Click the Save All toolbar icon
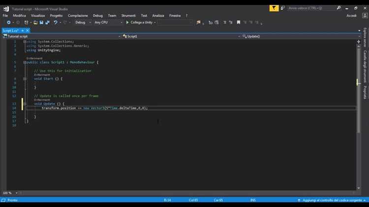Screen dimensions: 369x207 (47, 22)
